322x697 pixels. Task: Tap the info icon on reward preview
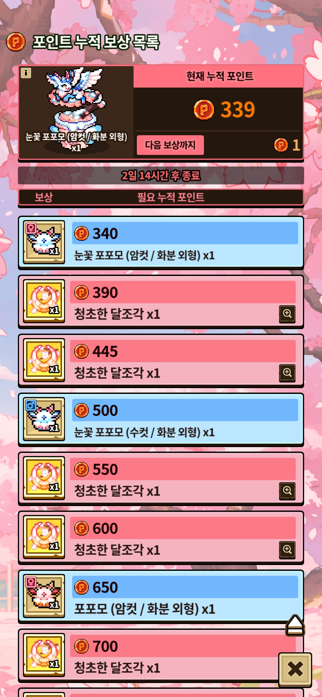[26, 73]
